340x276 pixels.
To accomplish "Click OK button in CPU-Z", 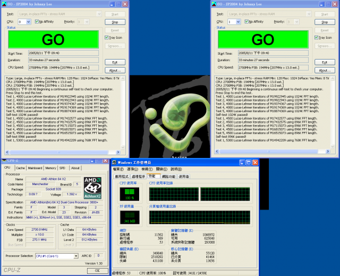I will point(97,270).
